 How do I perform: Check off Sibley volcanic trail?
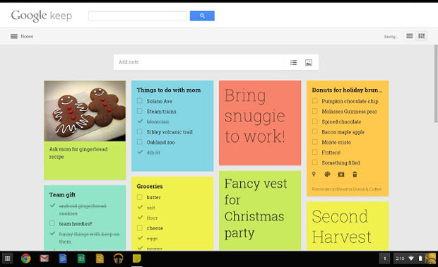point(140,131)
